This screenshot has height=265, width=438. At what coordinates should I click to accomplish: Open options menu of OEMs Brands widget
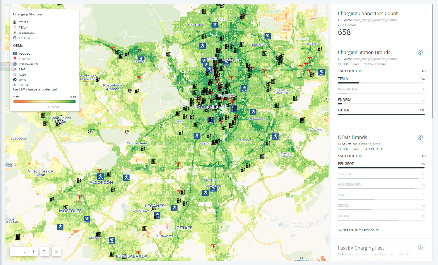pos(426,137)
